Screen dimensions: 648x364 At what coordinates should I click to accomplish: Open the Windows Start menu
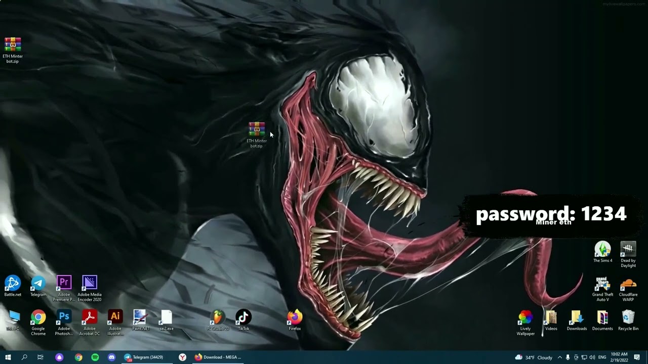(x=8, y=357)
